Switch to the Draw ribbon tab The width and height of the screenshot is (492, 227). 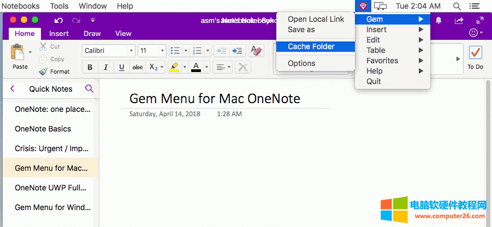tap(92, 33)
